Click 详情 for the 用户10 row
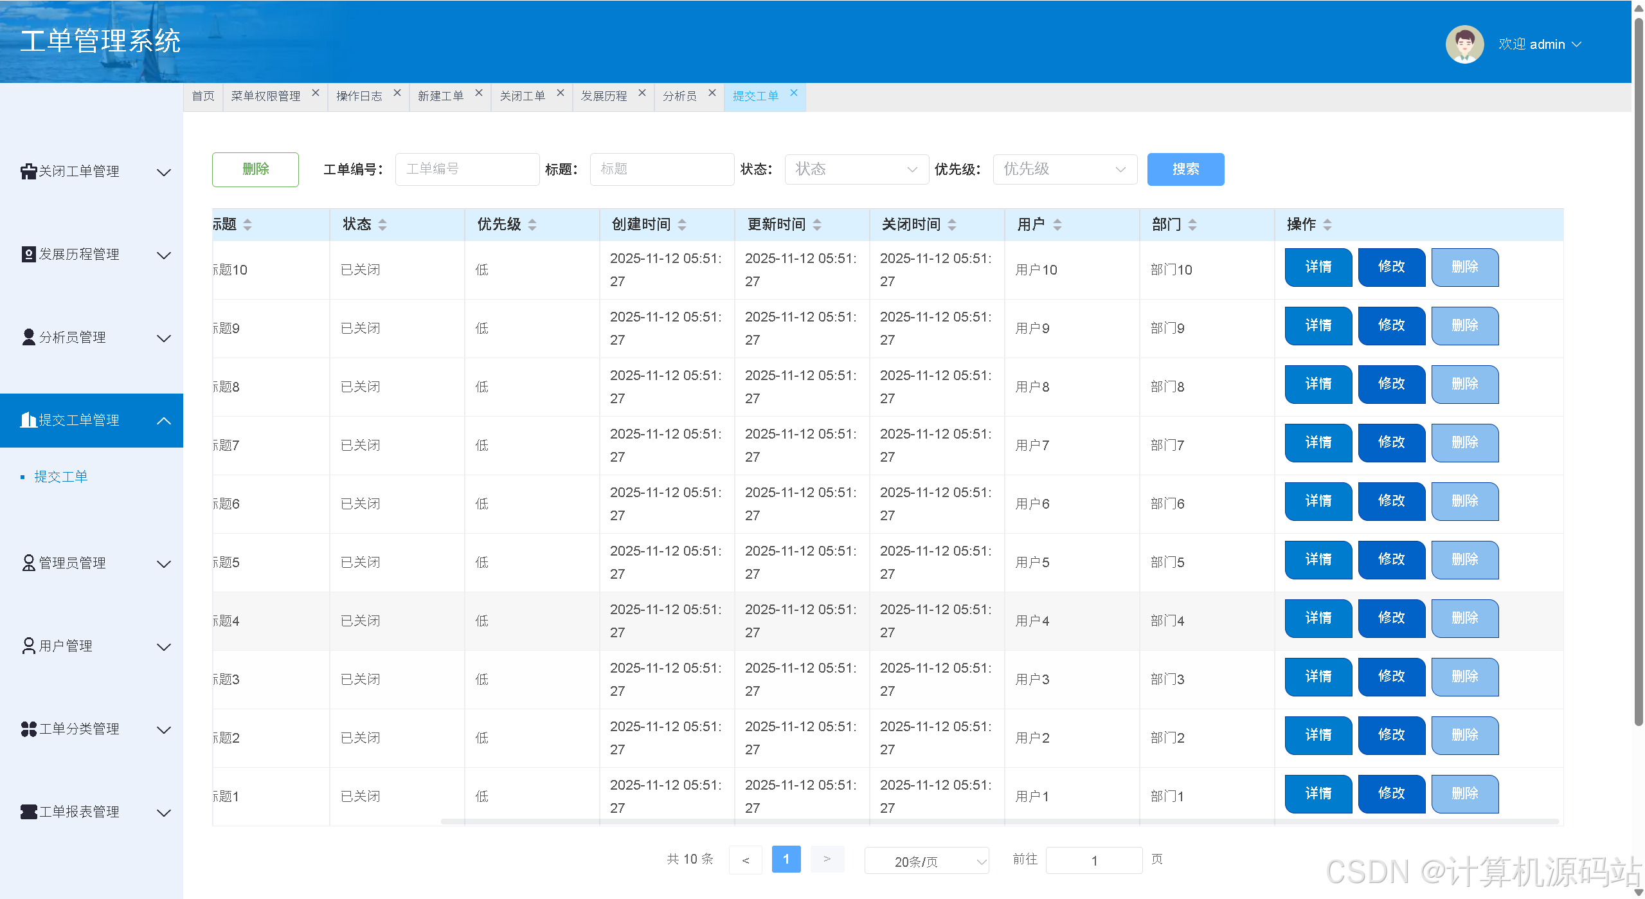1645x899 pixels. 1317,267
